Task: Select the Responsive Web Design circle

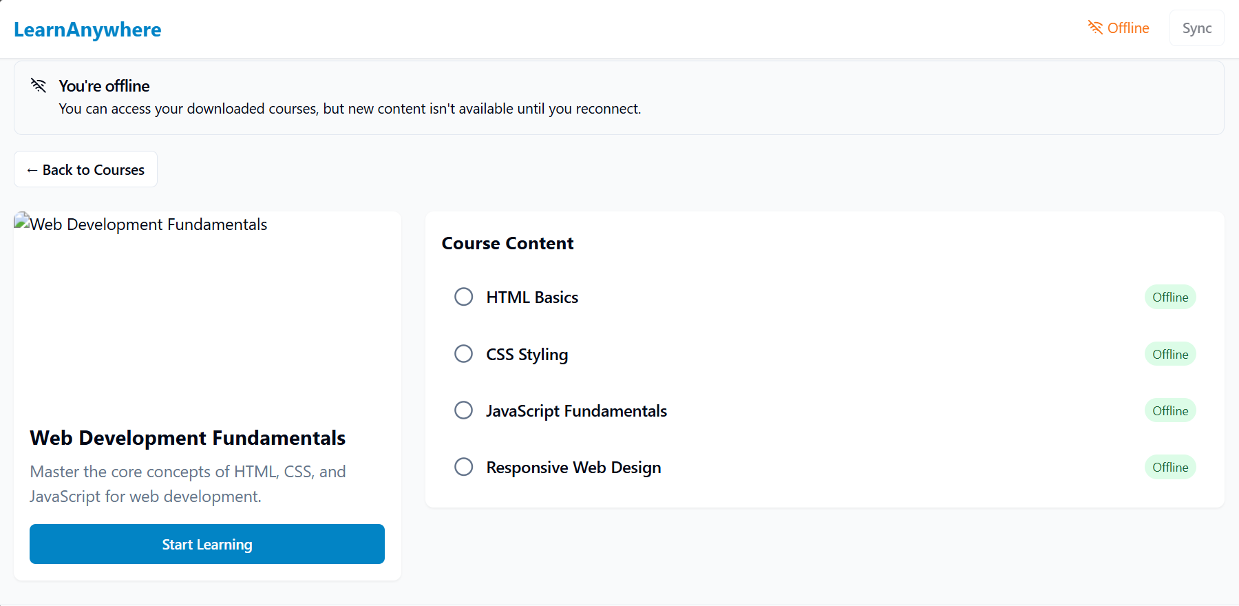Action: pyautogui.click(x=464, y=467)
